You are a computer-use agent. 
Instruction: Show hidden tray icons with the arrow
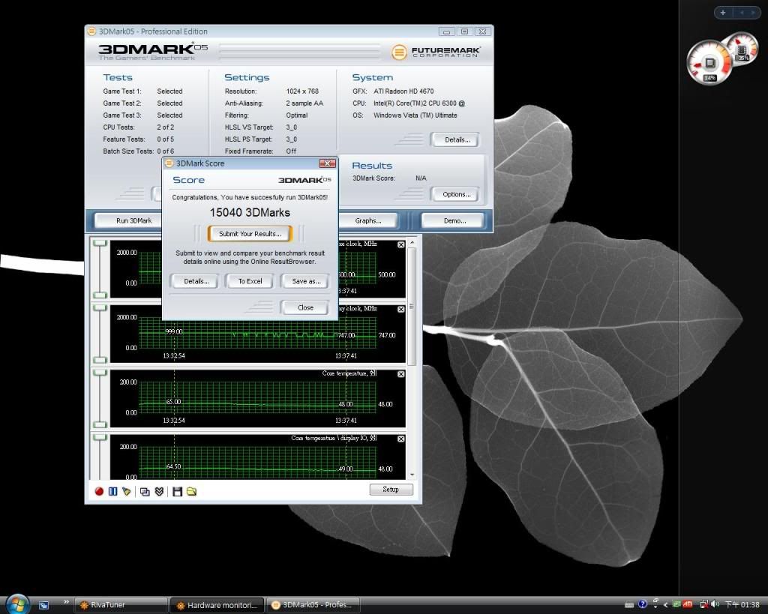666,605
